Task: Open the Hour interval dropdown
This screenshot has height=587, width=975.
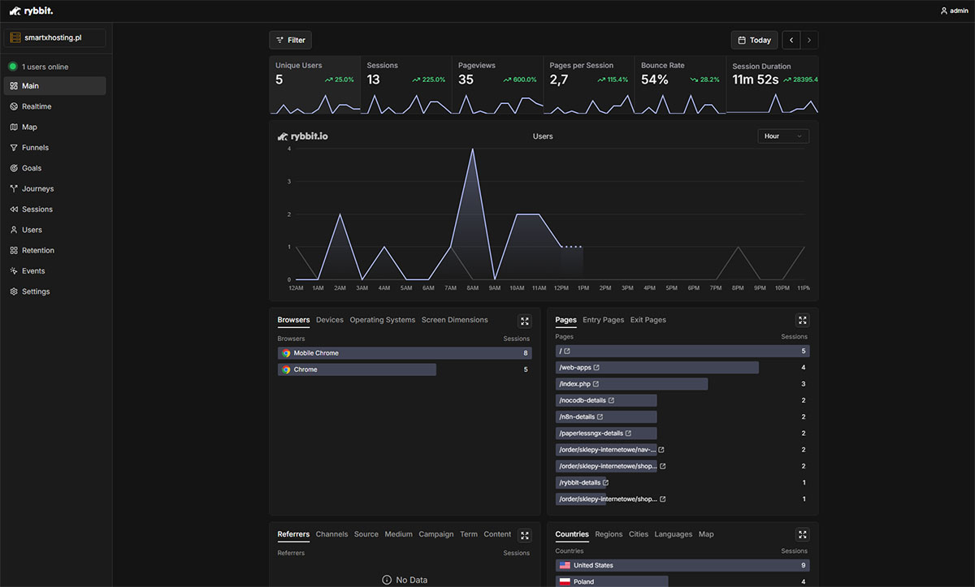Action: pos(782,136)
